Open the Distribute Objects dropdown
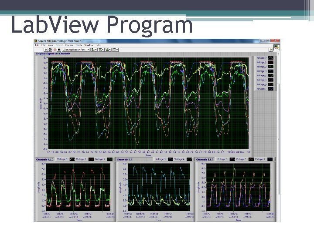The image size is (314, 235). tap(101, 50)
